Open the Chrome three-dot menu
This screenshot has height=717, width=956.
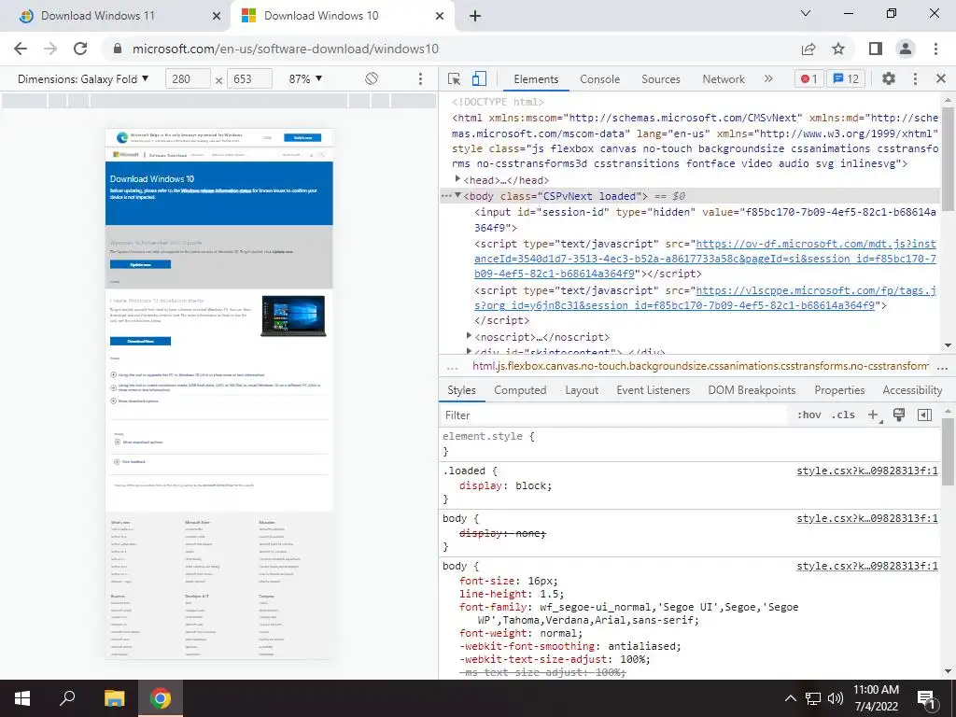point(935,49)
